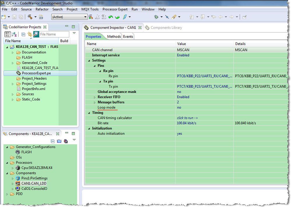Expand the Sources folder in project tree
The width and height of the screenshot is (291, 207).
[13, 94]
